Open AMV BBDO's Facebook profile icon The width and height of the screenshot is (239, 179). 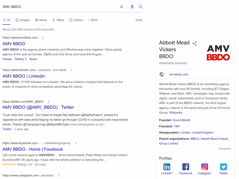(186, 167)
